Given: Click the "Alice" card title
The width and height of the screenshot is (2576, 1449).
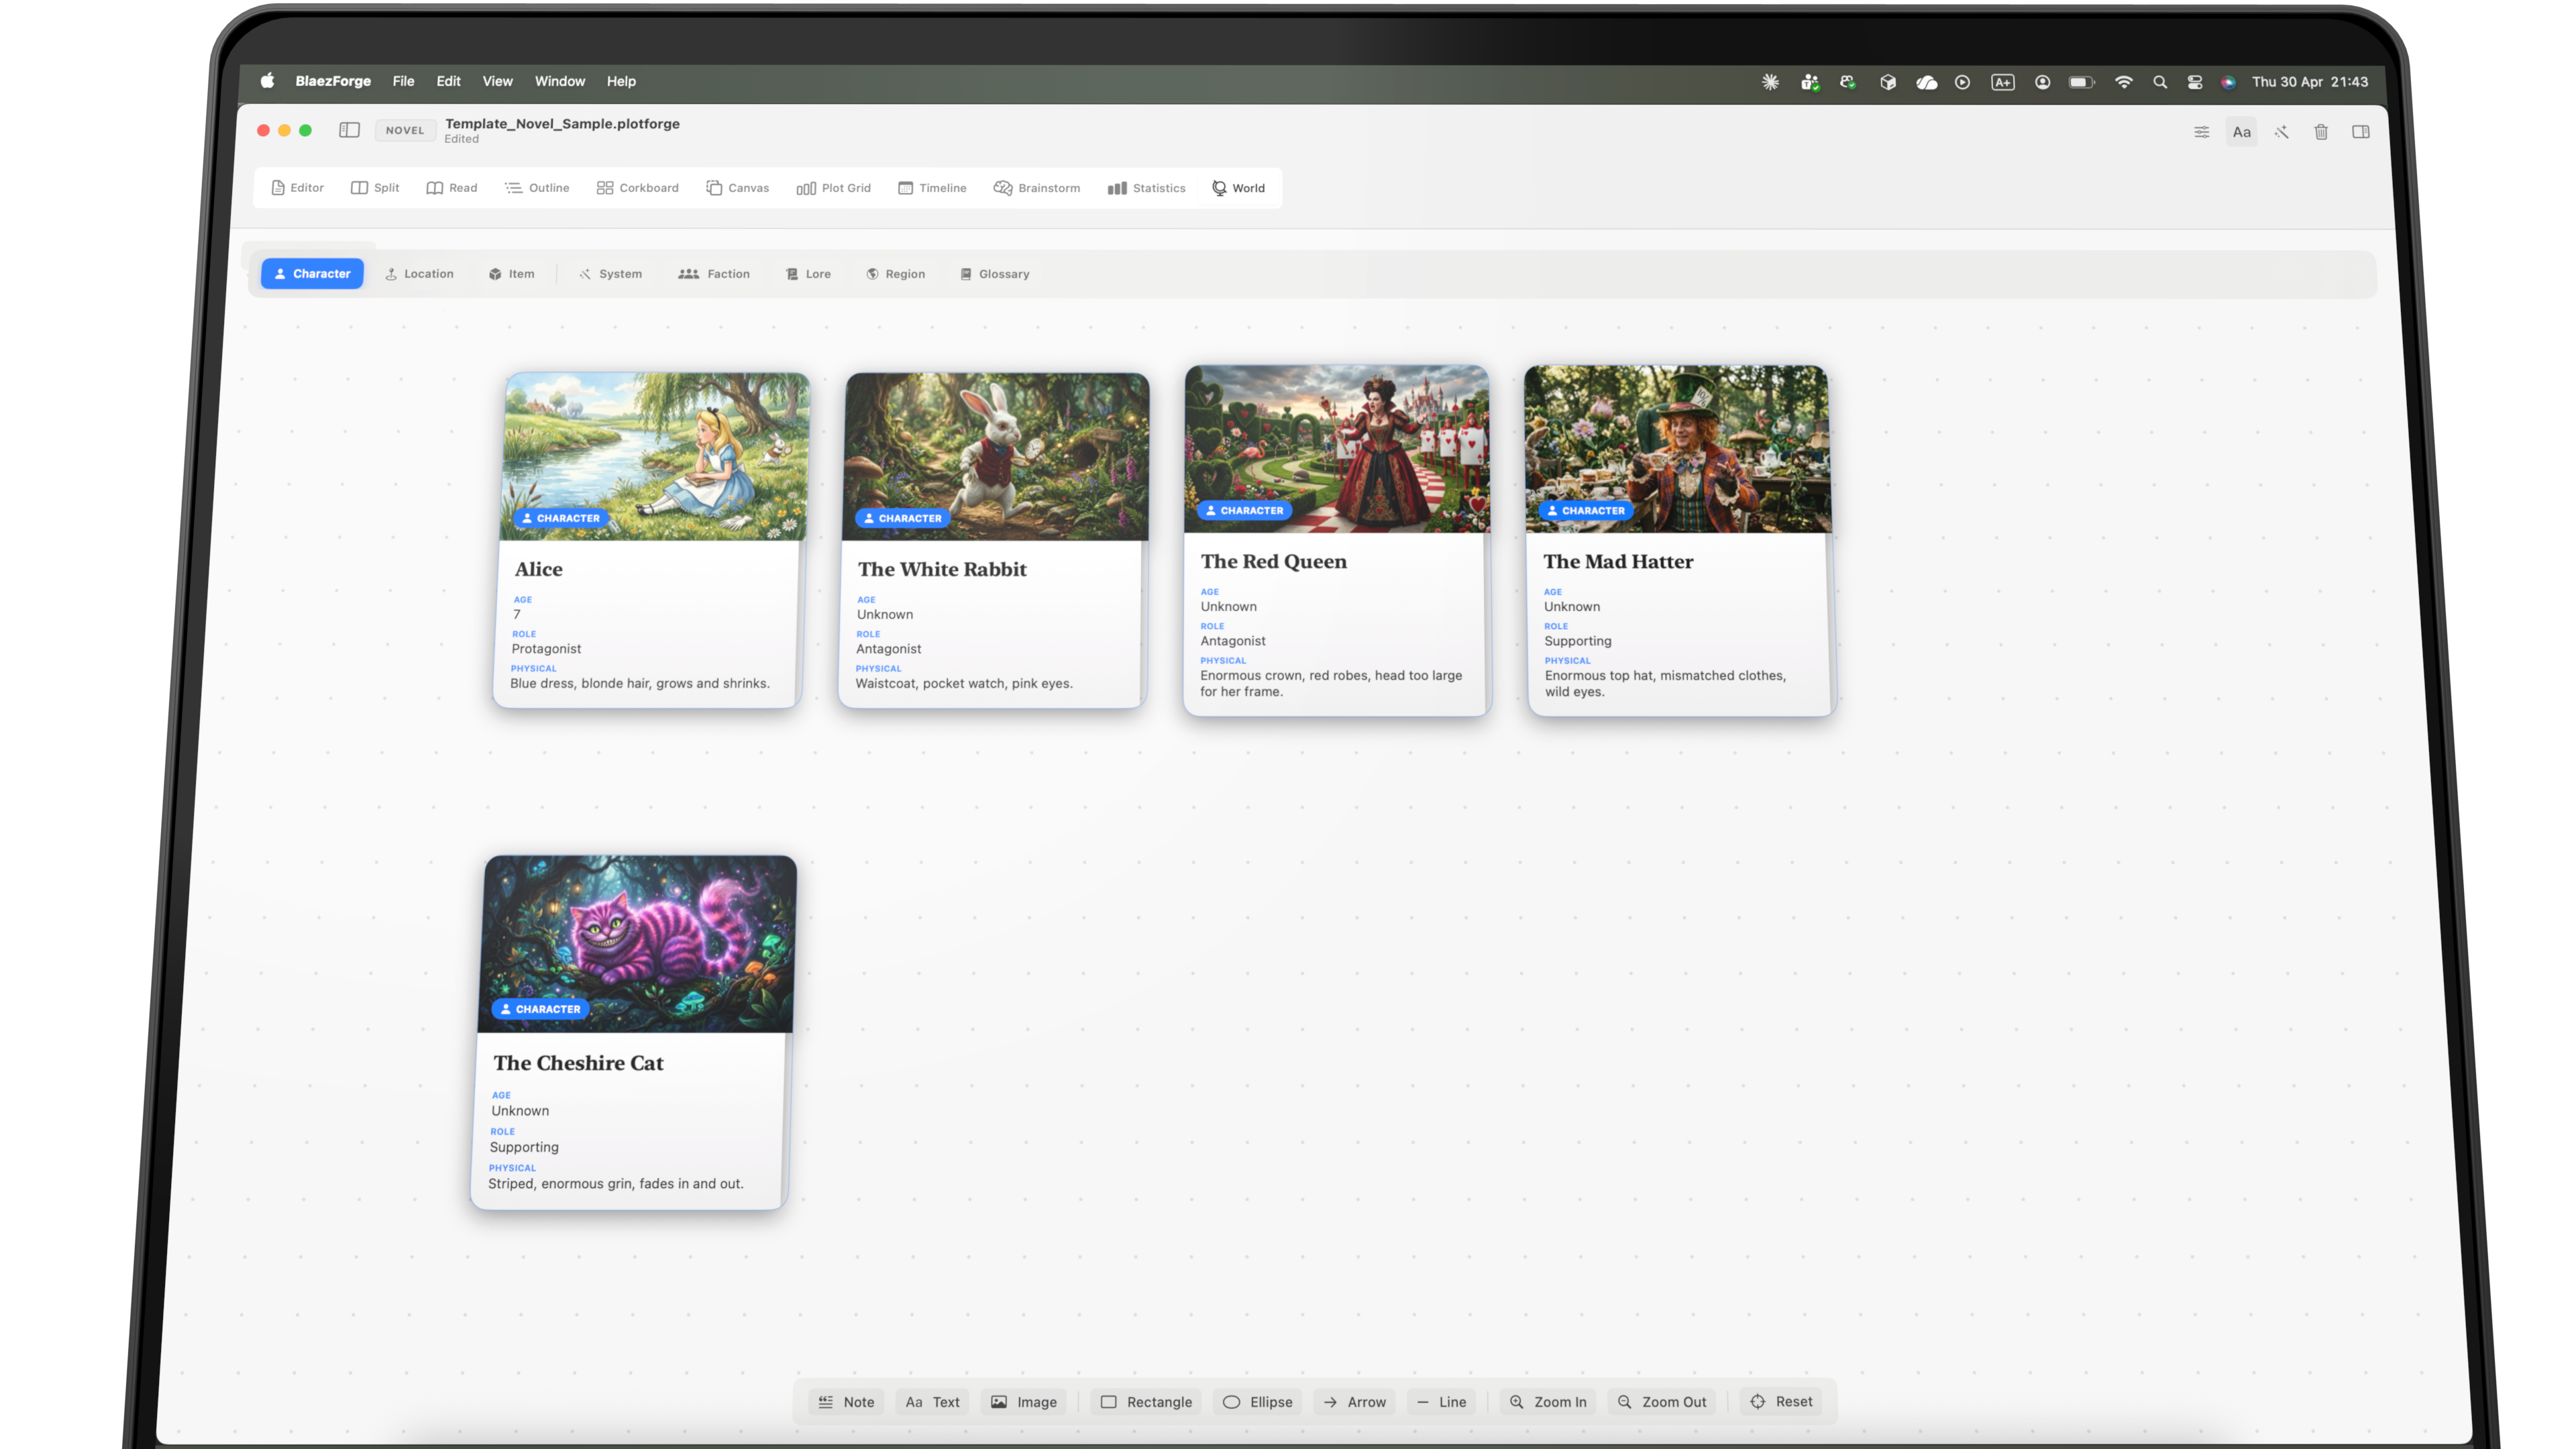Looking at the screenshot, I should pos(538,569).
